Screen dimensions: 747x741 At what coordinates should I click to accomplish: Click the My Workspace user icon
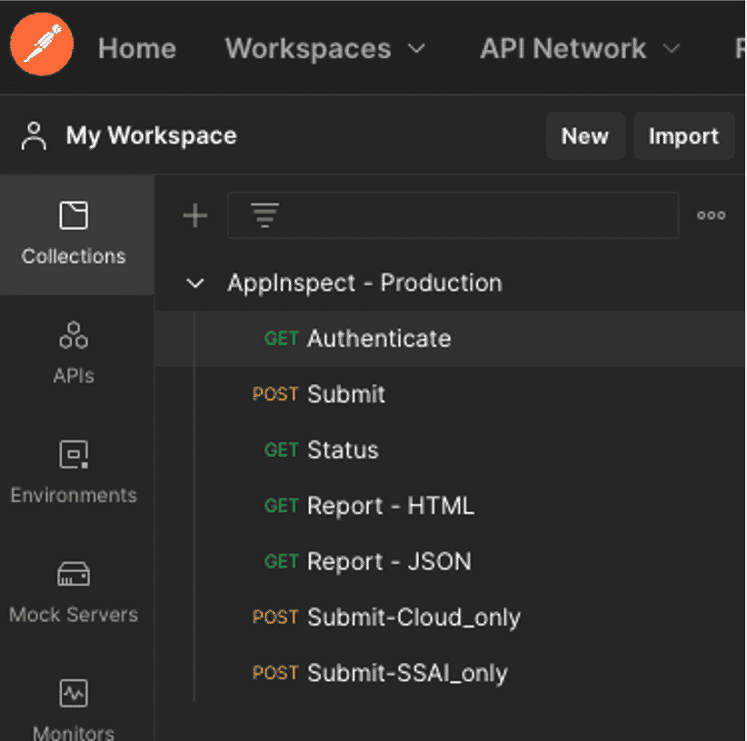coord(34,136)
